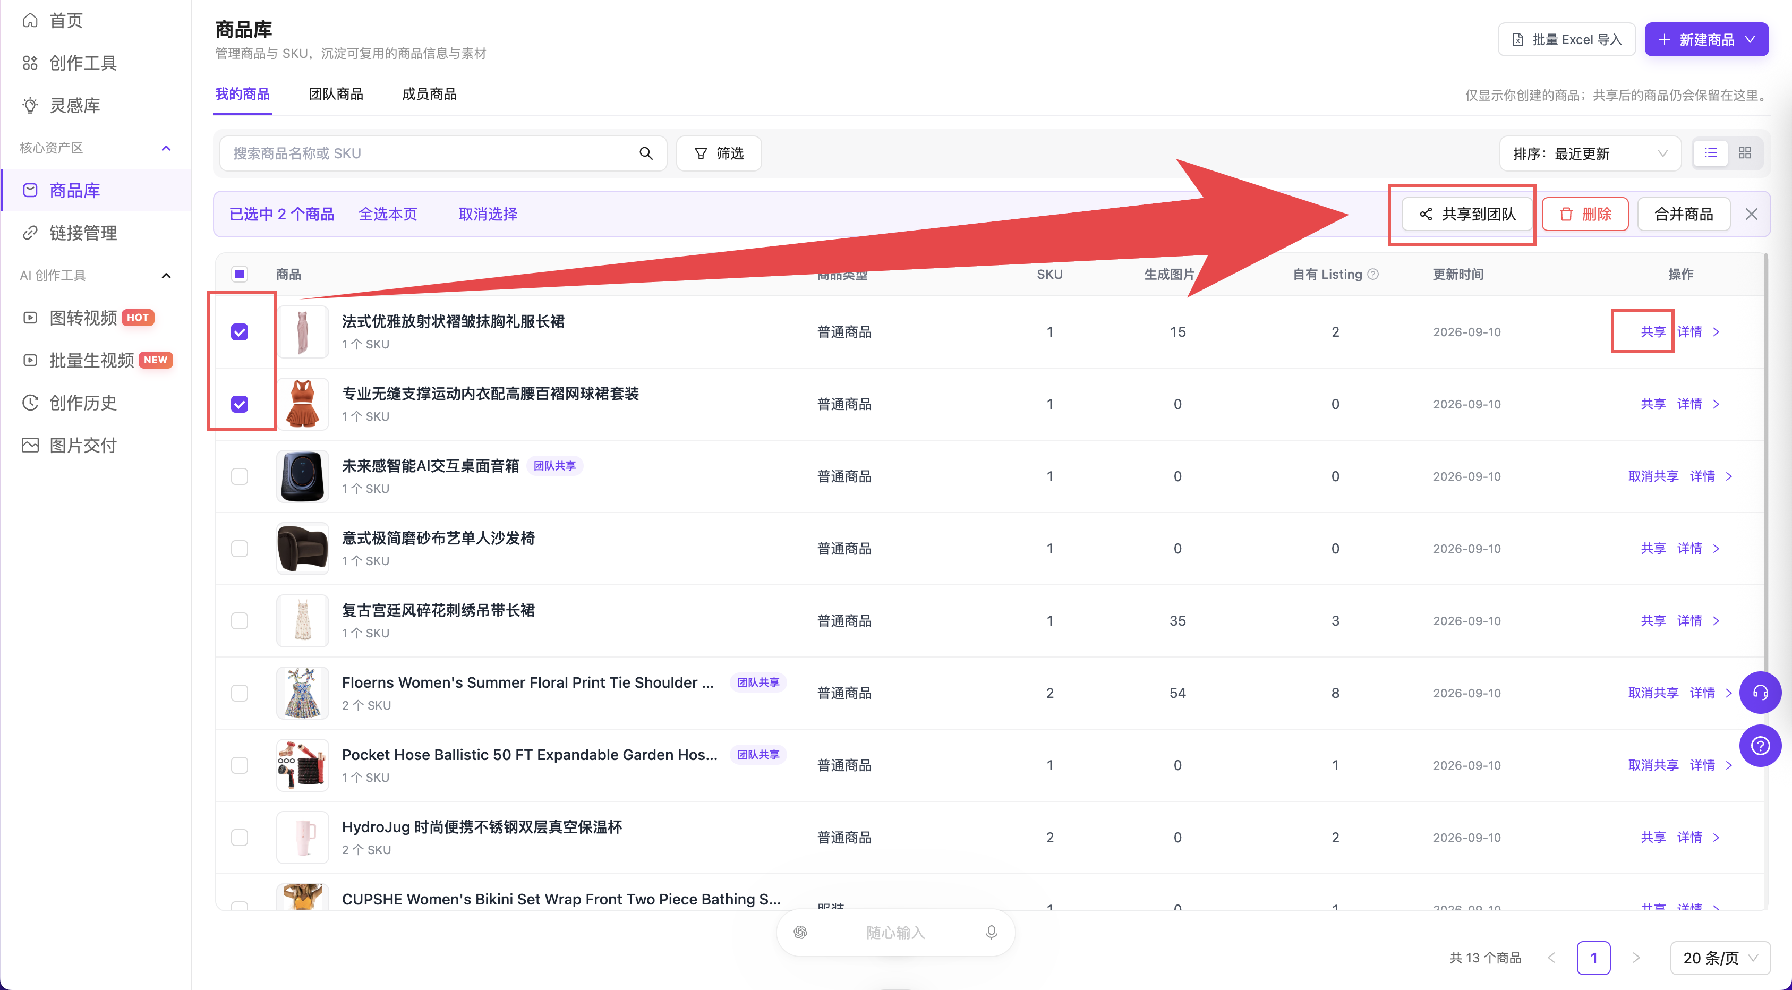Click the 共享到团队 button

click(1466, 214)
